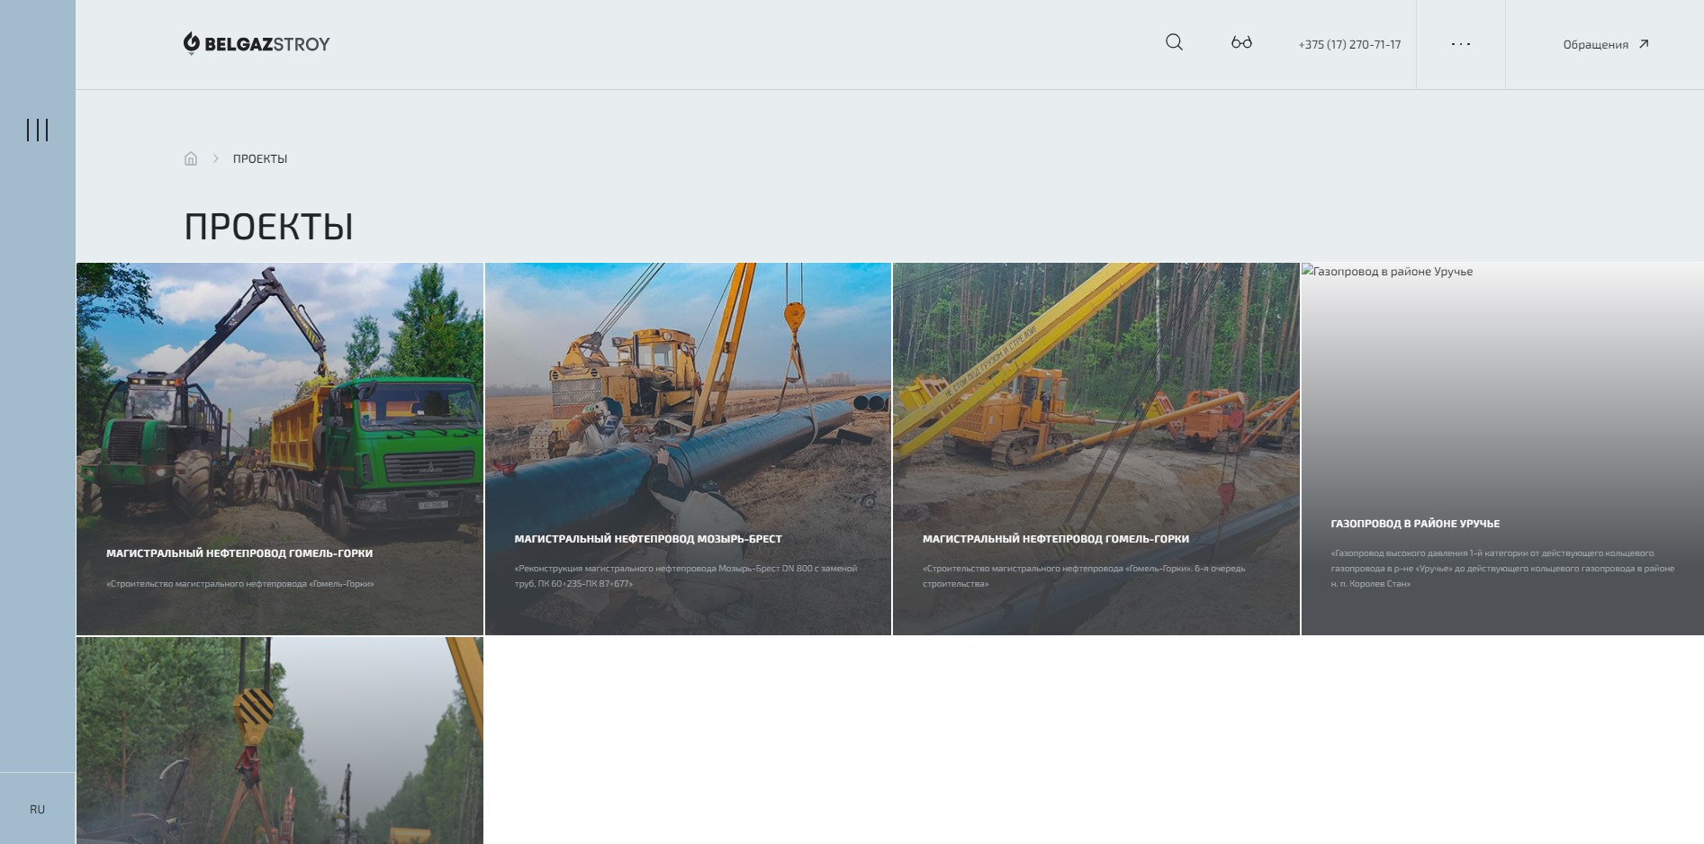This screenshot has height=844, width=1704.
Task: Open the 6-я очередь строительства project description
Action: point(1084,576)
